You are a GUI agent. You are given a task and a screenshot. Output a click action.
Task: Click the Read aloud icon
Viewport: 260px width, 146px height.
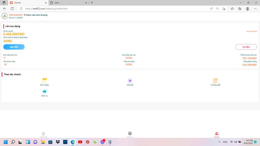click(212, 9)
